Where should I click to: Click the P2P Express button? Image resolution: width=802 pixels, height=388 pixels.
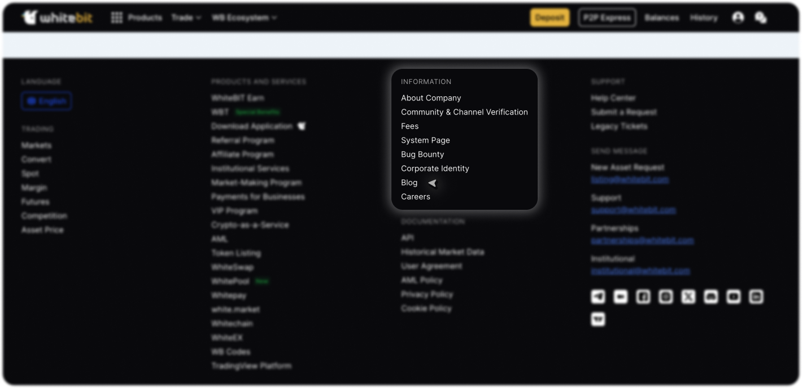tap(607, 17)
